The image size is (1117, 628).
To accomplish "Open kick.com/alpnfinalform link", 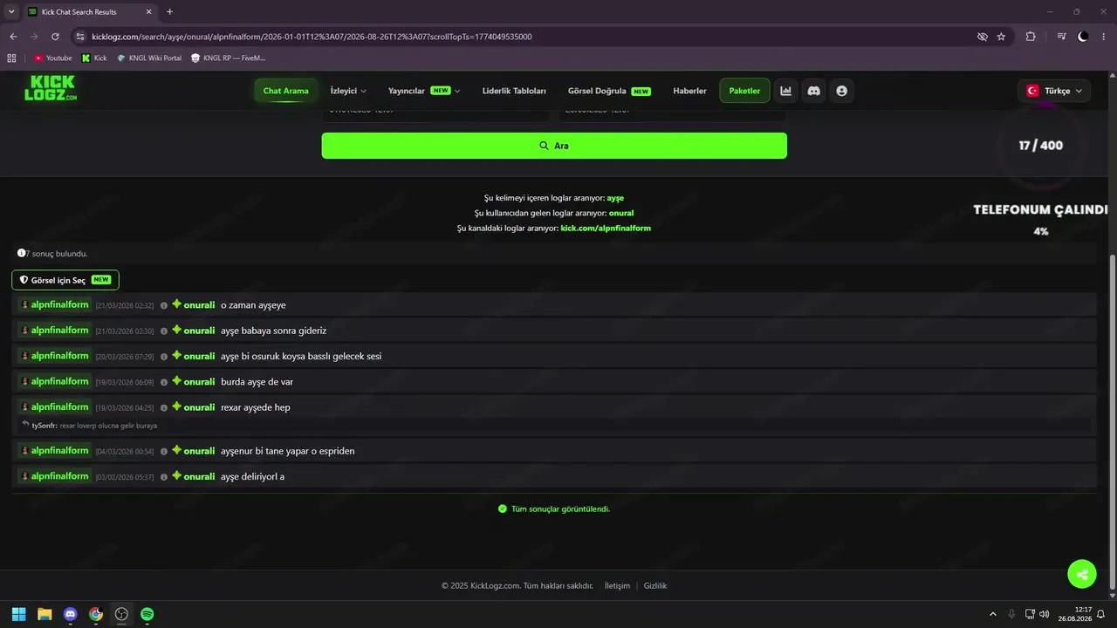I will coord(606,228).
